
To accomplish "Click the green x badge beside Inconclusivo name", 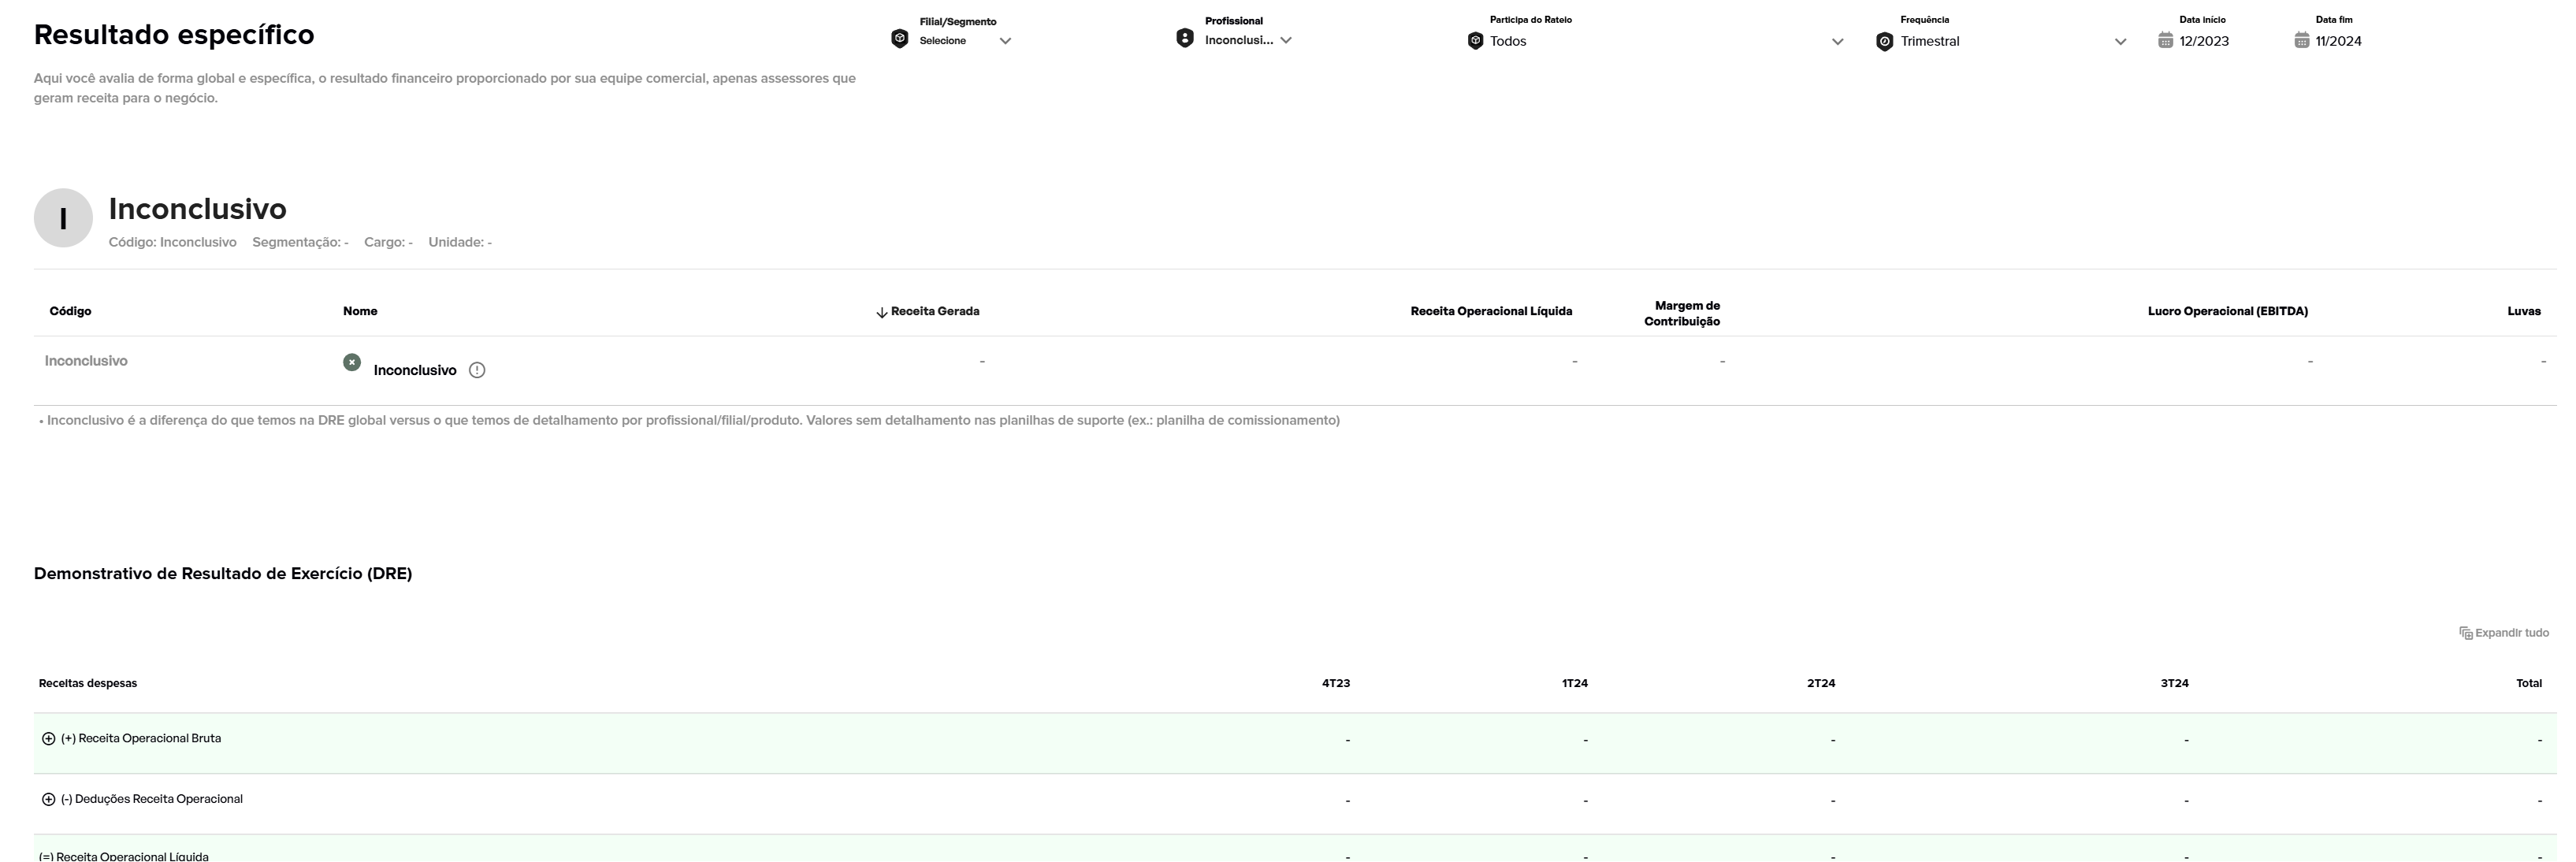I will click(x=352, y=363).
